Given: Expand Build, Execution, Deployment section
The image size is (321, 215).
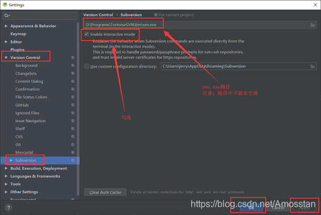Looking at the screenshot, I should point(6,168).
